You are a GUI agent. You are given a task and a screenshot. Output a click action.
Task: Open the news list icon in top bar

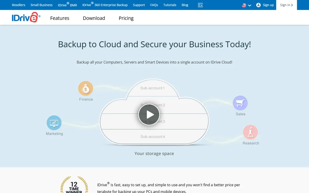pyautogui.click(x=200, y=5)
